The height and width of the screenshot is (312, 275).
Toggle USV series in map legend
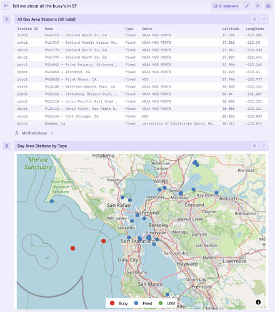point(167,303)
